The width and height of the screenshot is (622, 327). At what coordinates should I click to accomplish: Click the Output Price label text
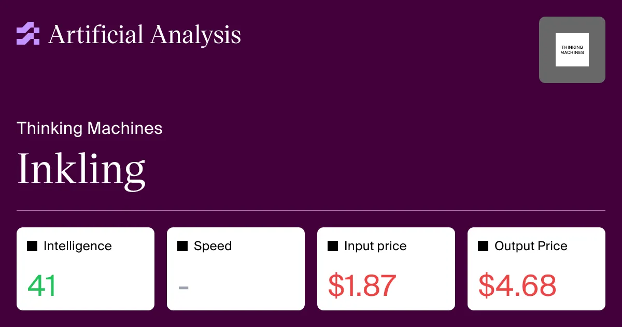pyautogui.click(x=531, y=246)
